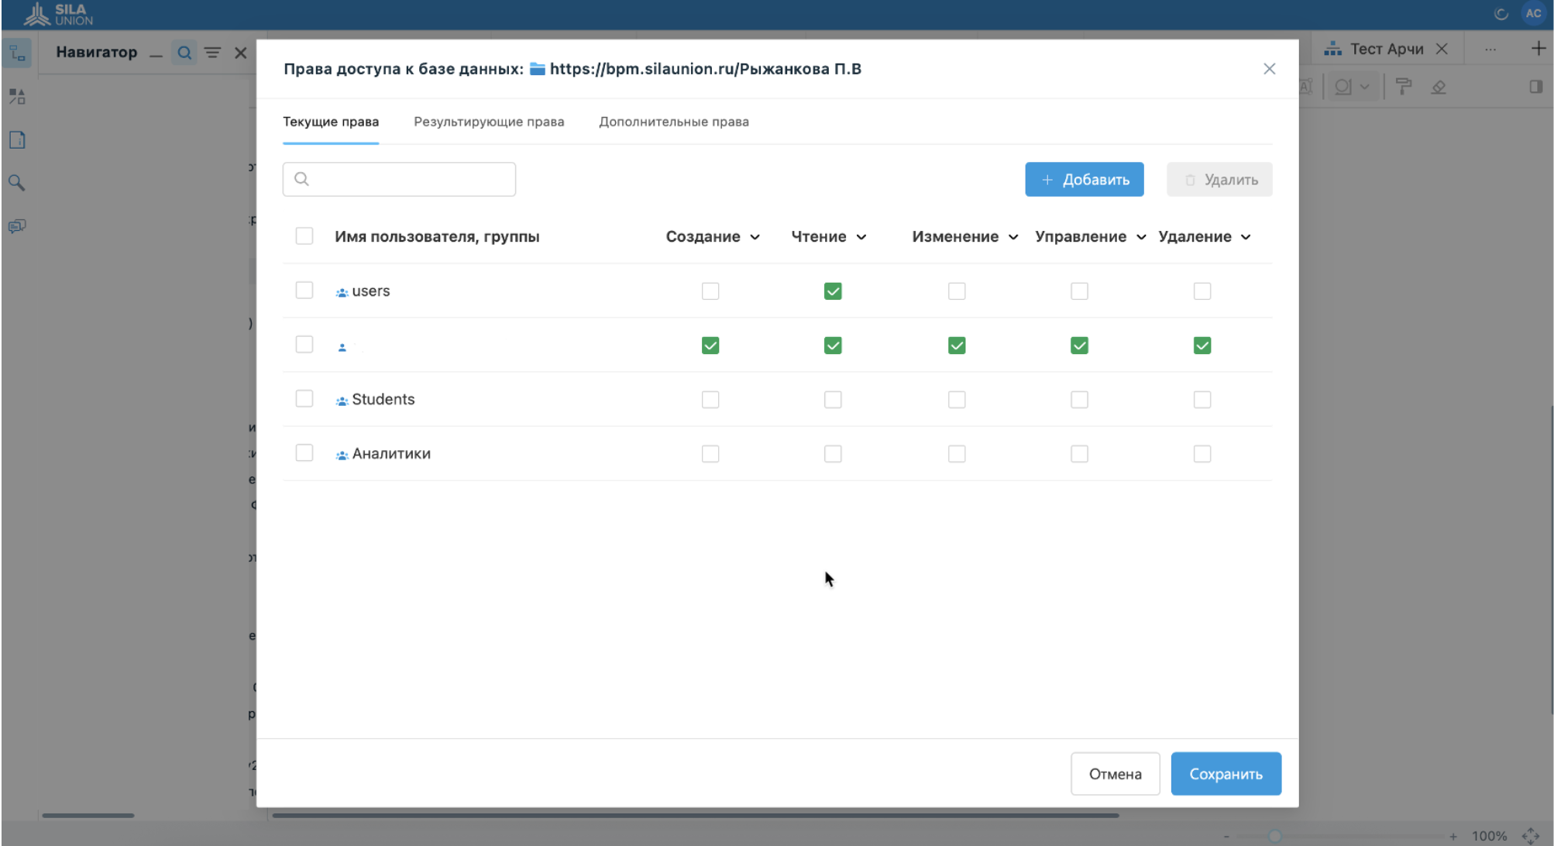1554x846 pixels.
Task: Open the Удаление column dropdown arrow
Action: [1246, 237]
